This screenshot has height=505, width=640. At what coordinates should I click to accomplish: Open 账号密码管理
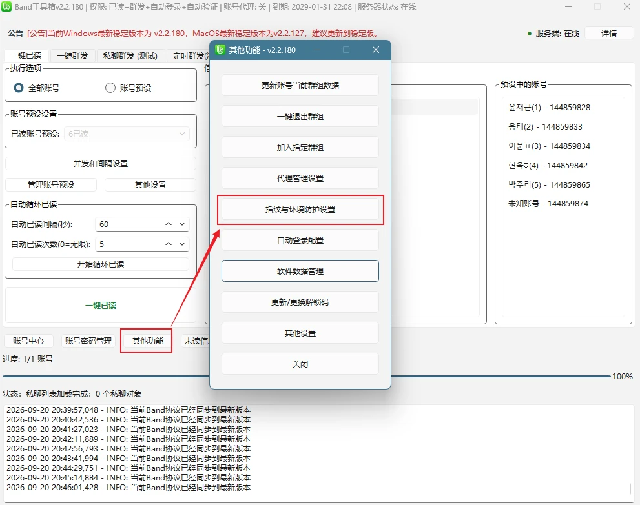click(x=88, y=341)
